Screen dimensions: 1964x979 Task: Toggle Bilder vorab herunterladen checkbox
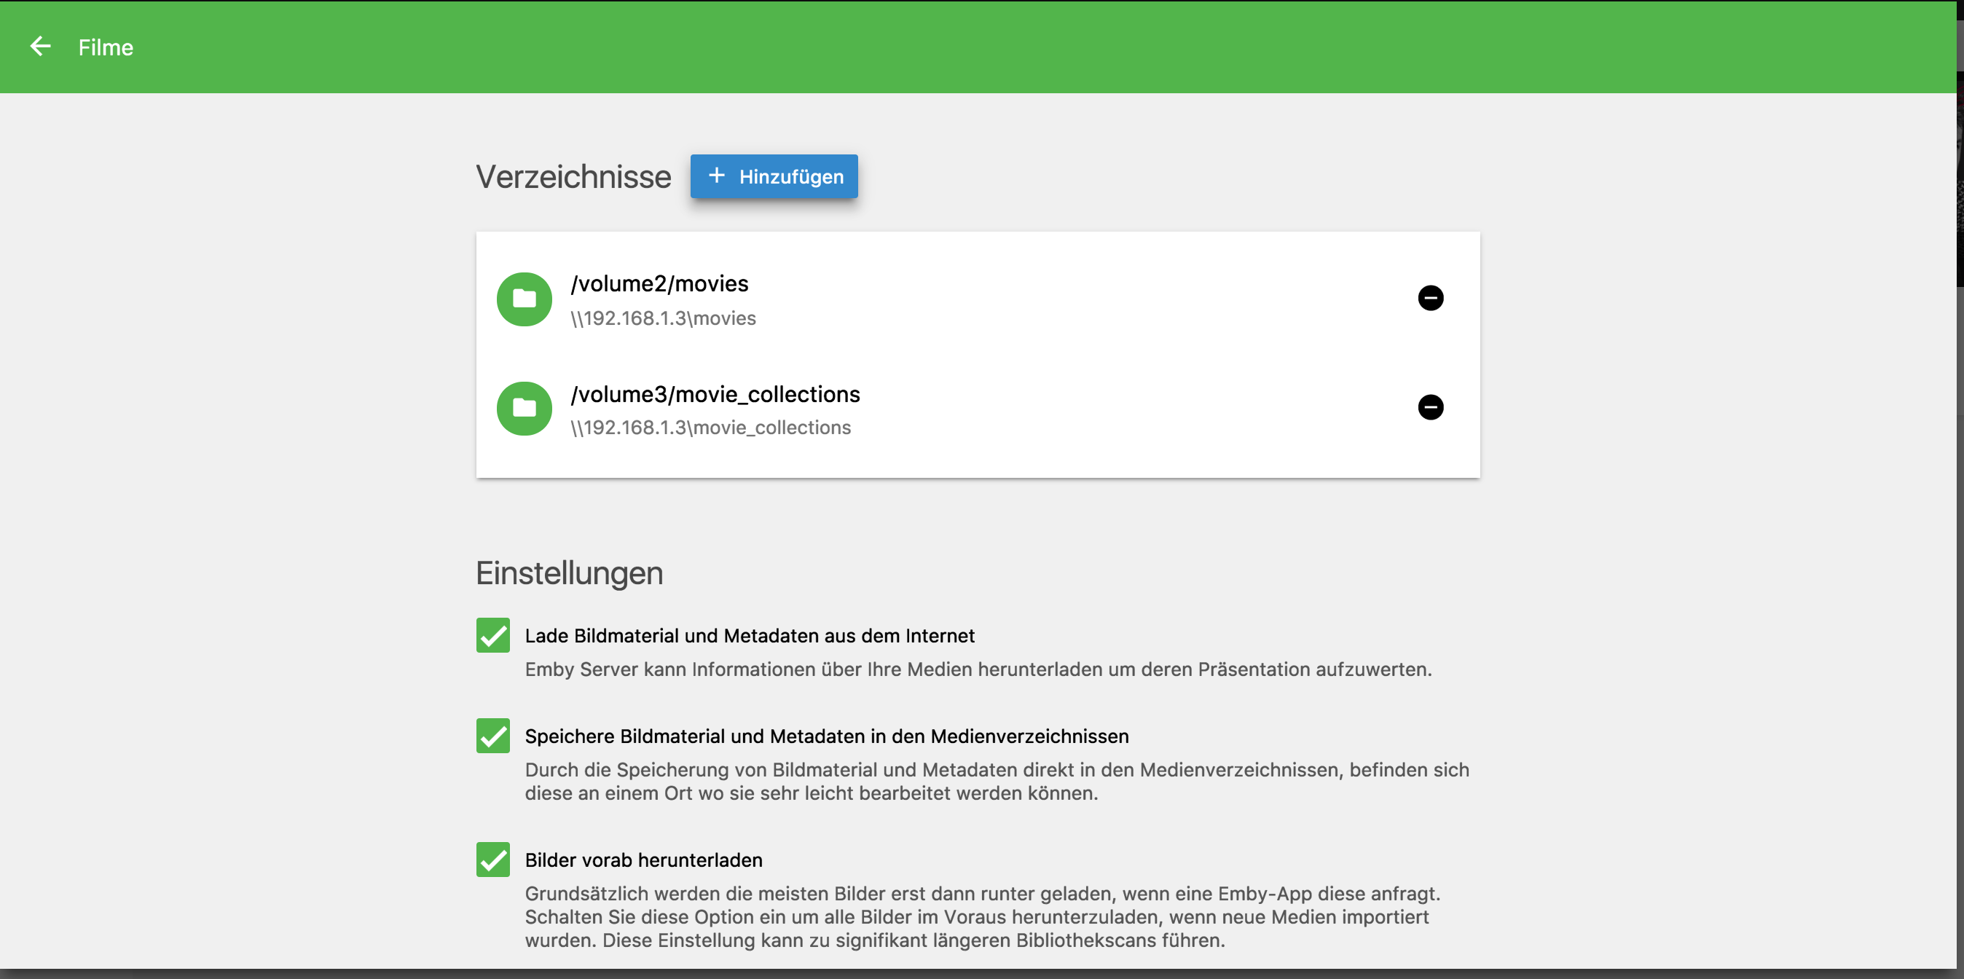point(493,860)
